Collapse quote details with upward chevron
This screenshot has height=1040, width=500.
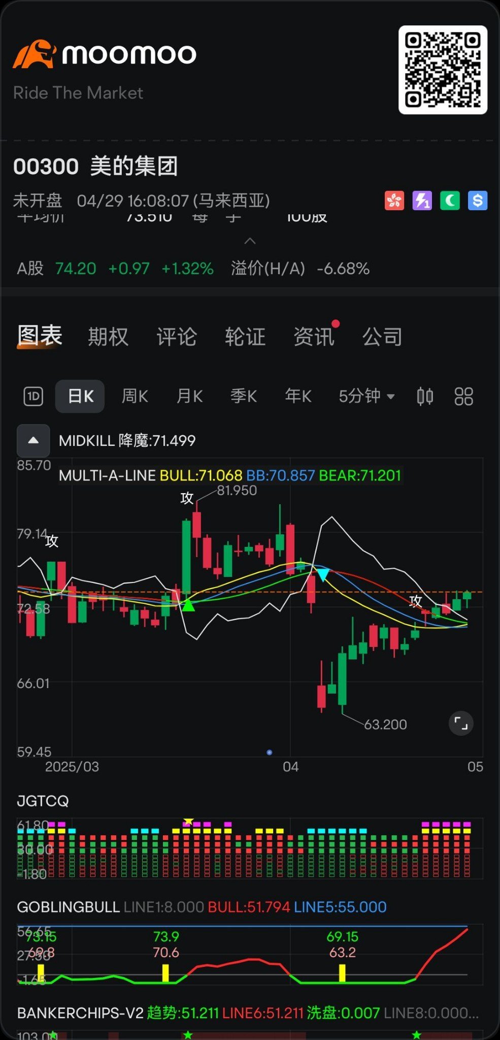(x=250, y=241)
